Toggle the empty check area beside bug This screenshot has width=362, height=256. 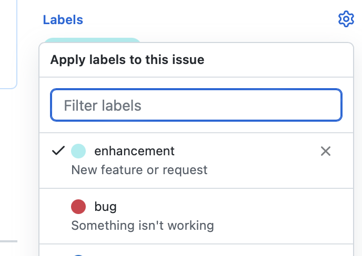tap(58, 207)
